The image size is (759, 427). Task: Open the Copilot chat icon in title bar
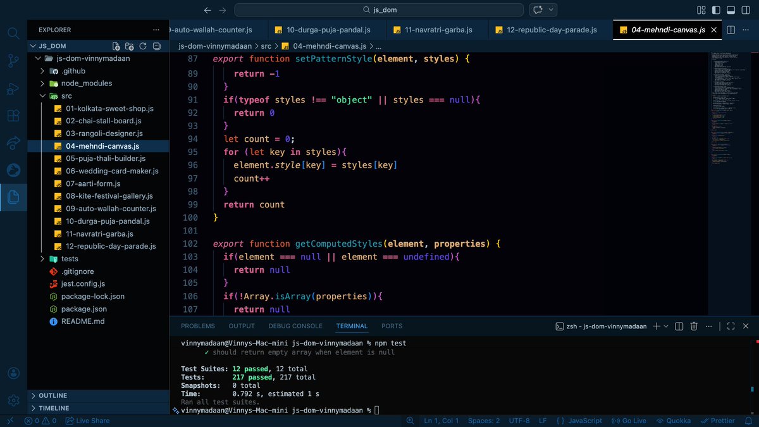(x=538, y=10)
